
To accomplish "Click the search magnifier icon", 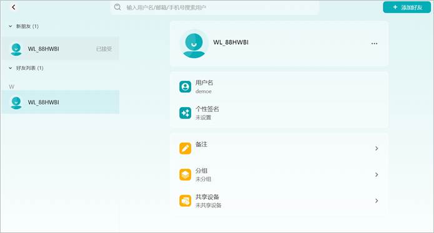I will coord(117,7).
